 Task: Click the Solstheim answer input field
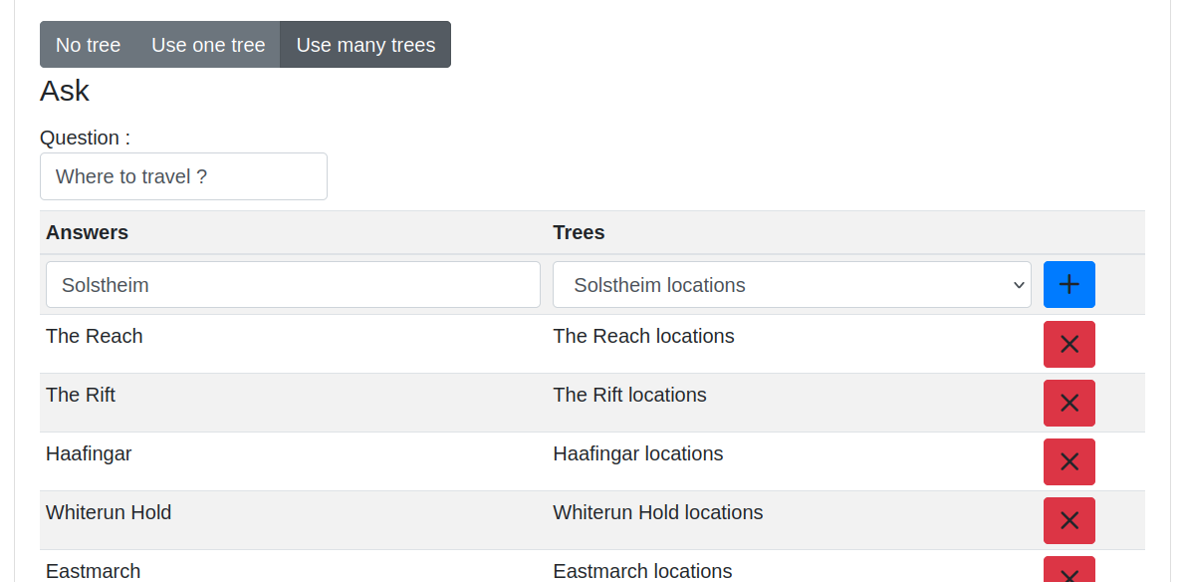click(x=293, y=285)
